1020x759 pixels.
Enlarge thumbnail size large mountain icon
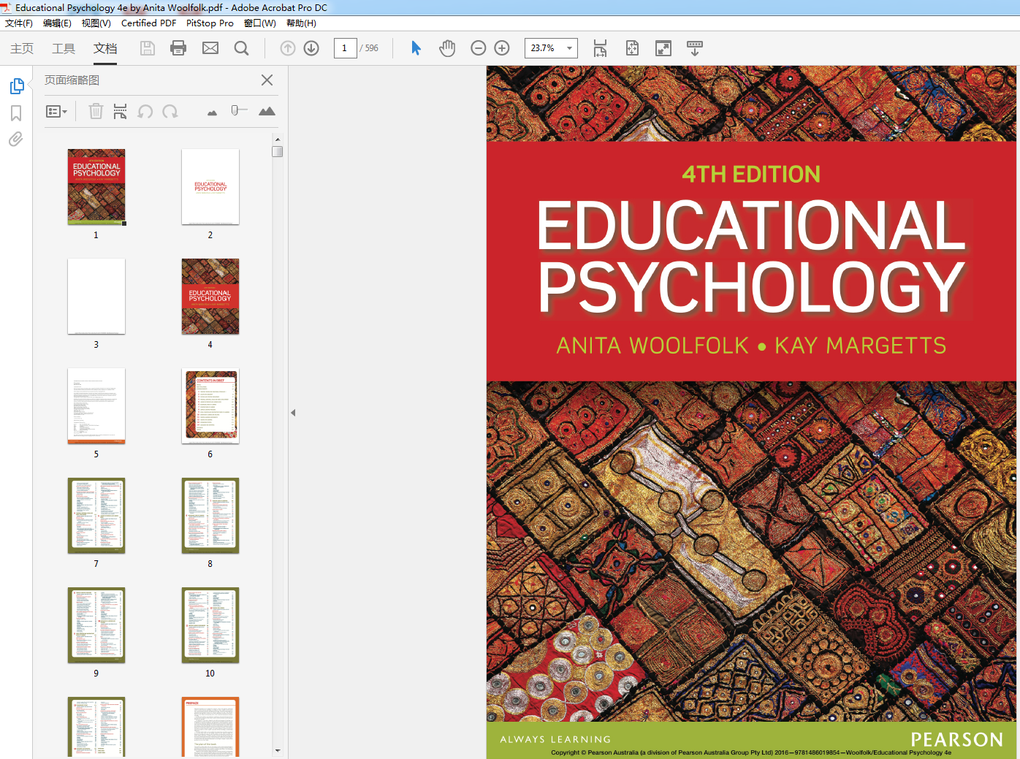(267, 111)
